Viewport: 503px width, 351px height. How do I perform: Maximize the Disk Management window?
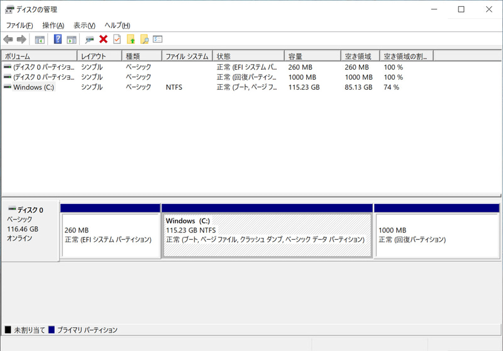click(461, 9)
